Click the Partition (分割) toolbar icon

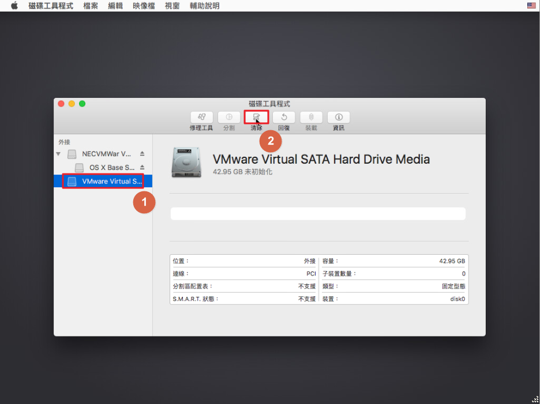click(229, 118)
